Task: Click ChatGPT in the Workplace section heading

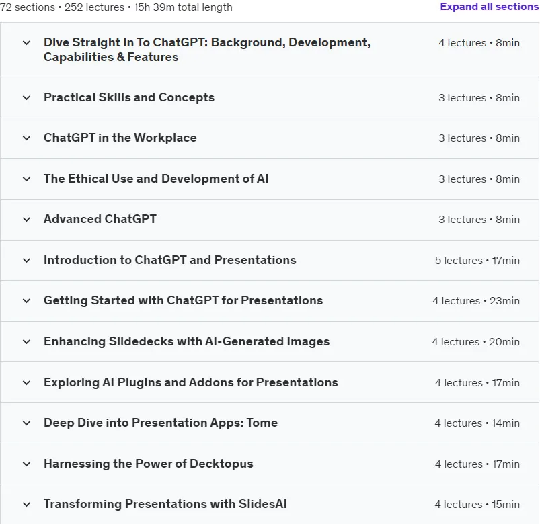Action: coord(120,138)
